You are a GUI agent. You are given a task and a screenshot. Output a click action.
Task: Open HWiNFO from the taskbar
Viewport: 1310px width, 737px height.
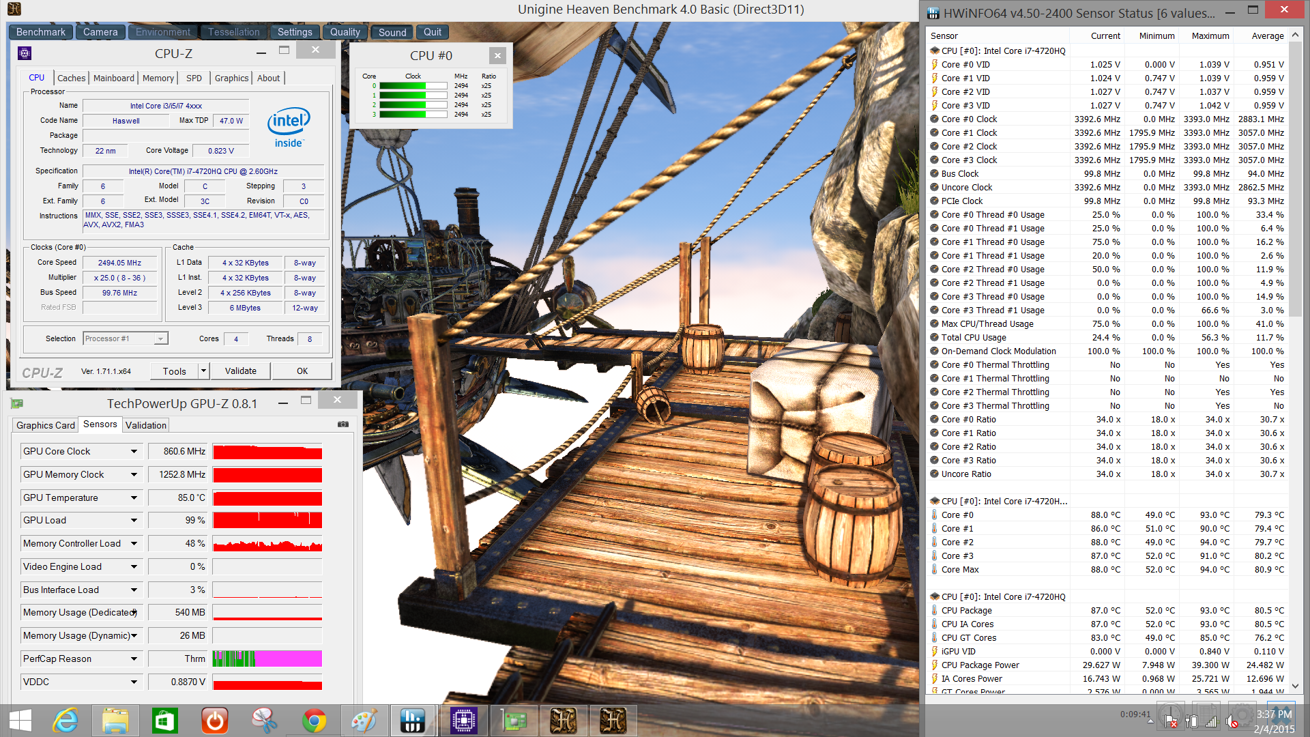(413, 721)
